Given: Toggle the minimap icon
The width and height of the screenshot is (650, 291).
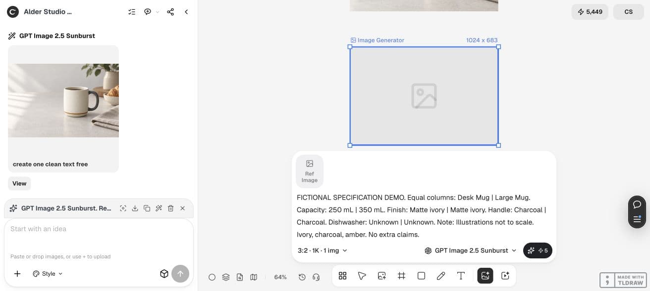Looking at the screenshot, I should [254, 277].
